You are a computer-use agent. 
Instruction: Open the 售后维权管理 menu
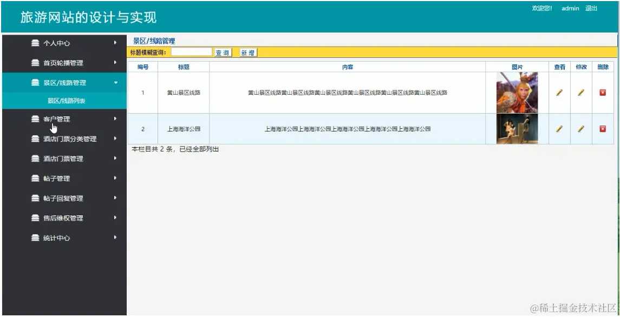pos(64,218)
